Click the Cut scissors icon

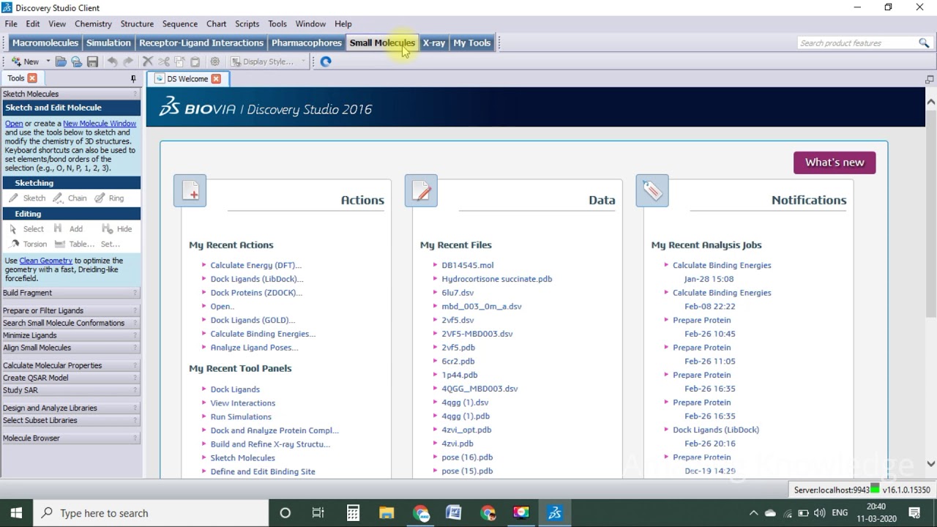163,61
